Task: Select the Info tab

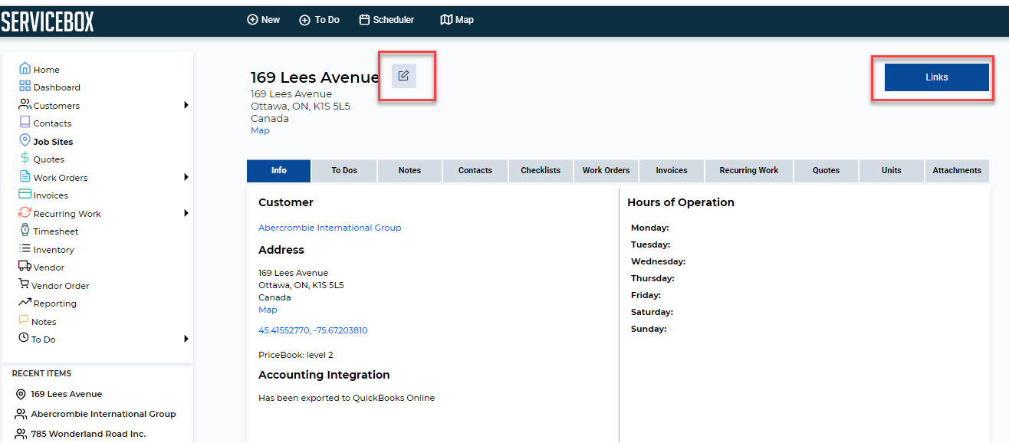Action: [279, 171]
